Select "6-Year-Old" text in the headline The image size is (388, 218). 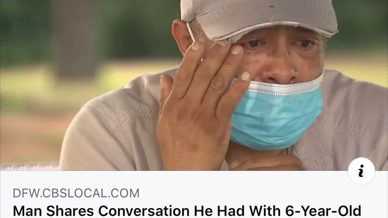click(323, 211)
